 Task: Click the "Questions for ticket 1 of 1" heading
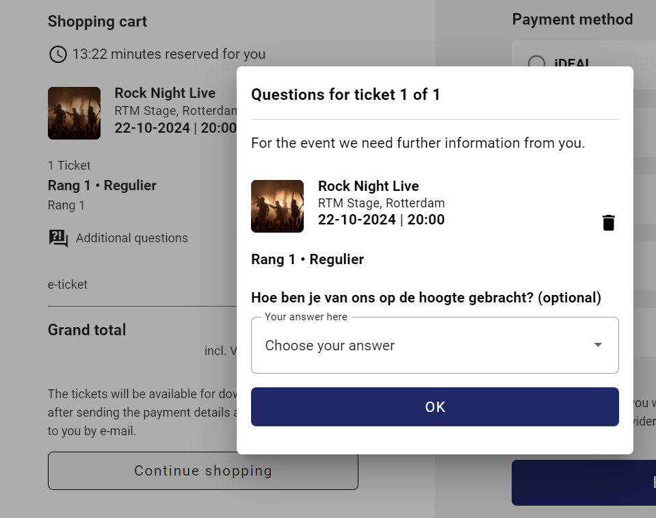345,94
